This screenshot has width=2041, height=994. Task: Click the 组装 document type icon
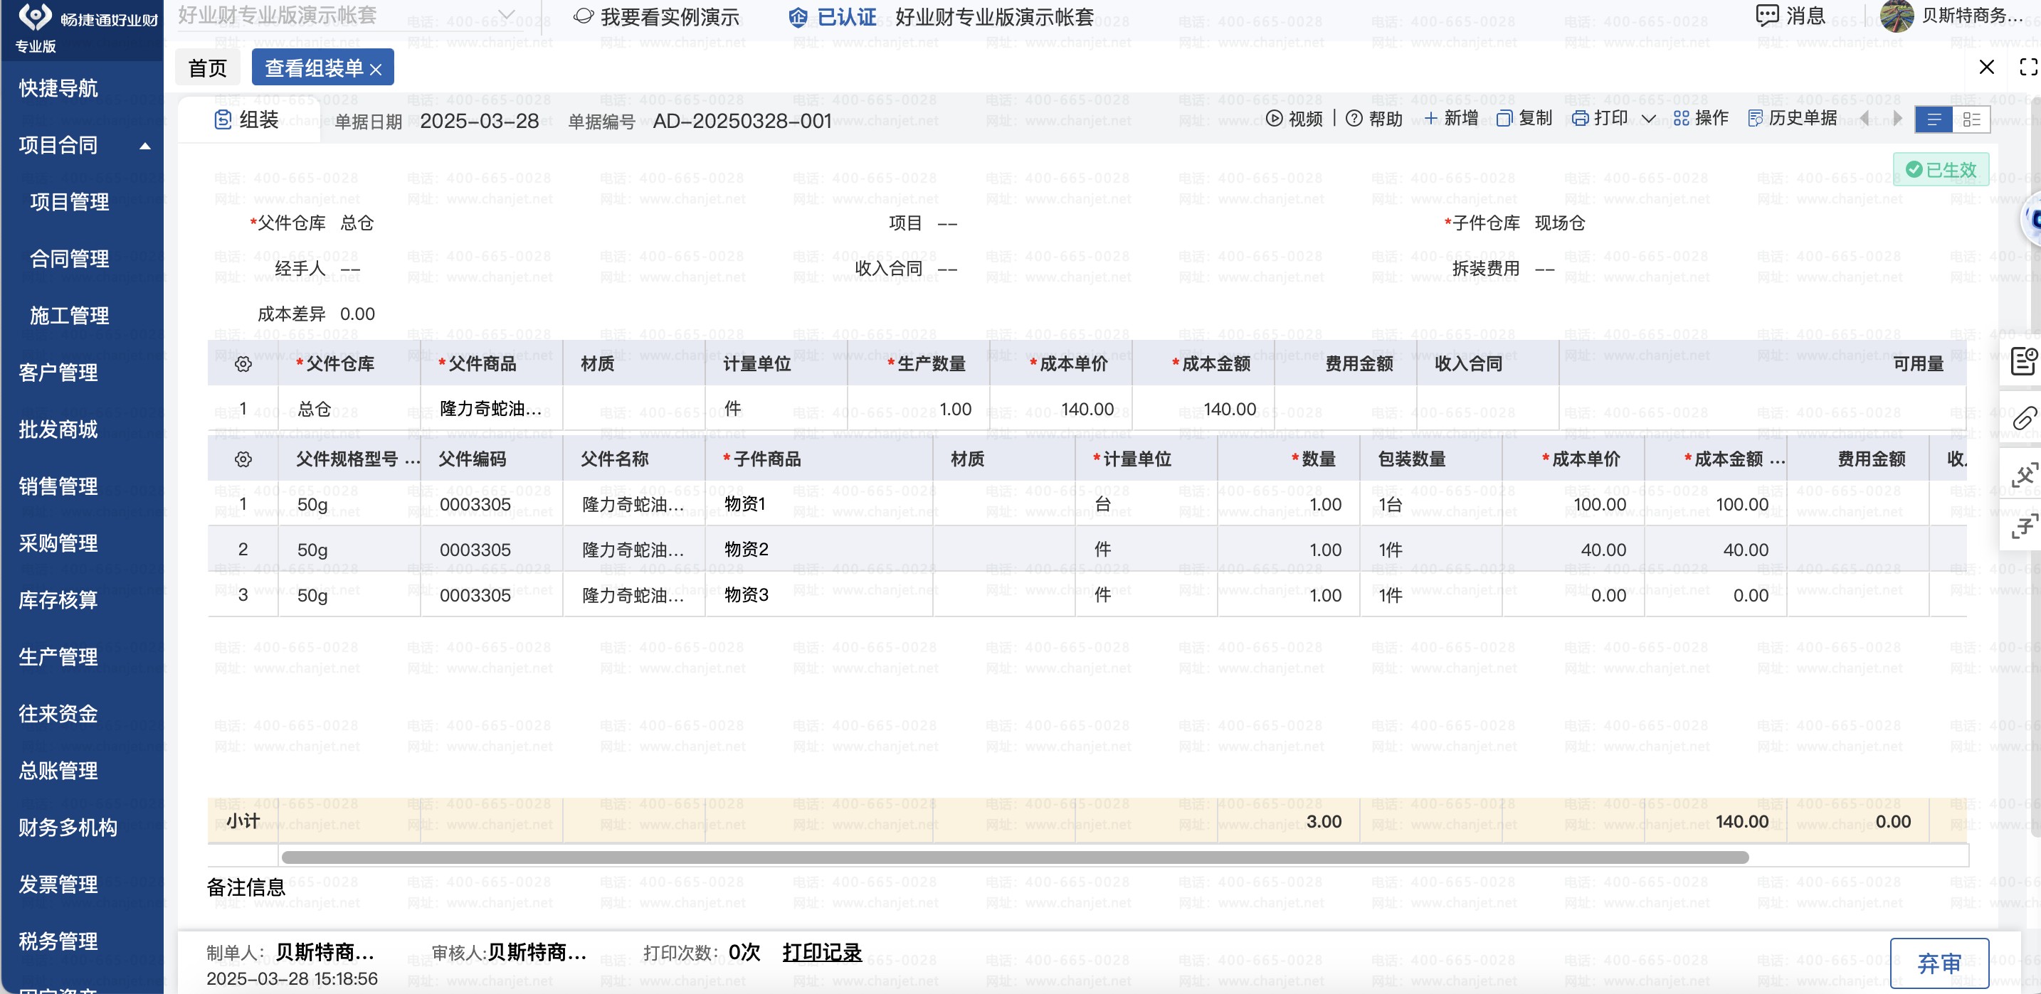[223, 120]
